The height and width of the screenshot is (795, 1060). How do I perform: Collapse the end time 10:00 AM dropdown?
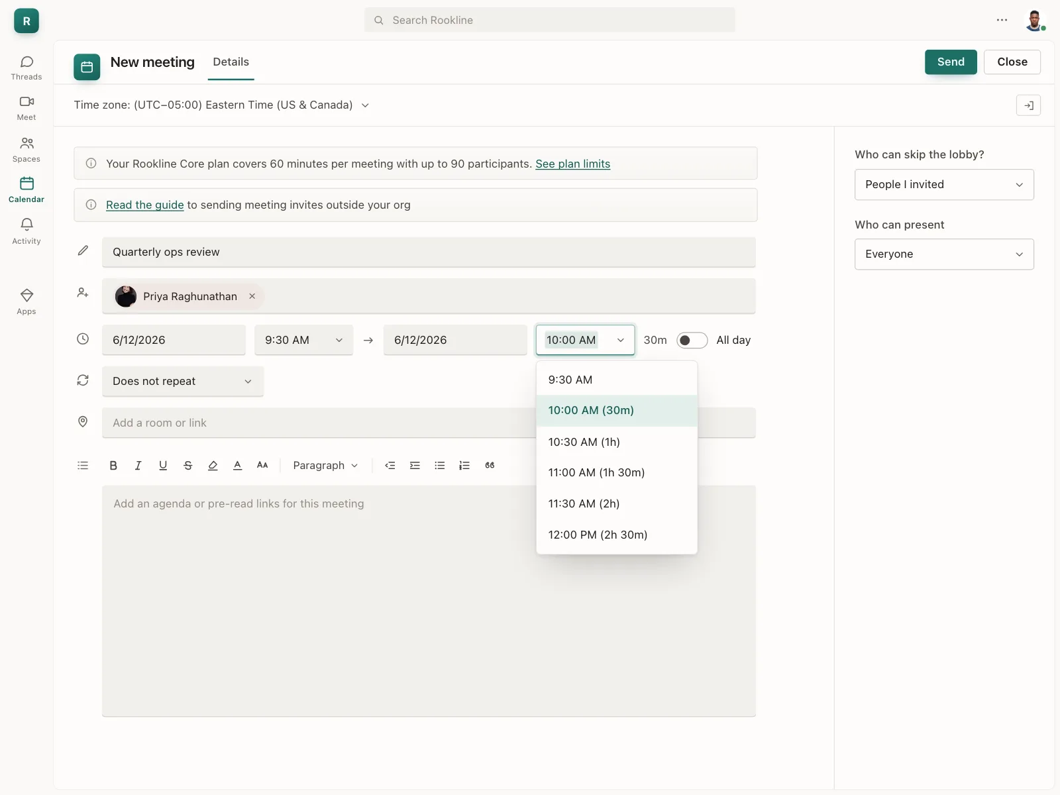click(x=586, y=340)
